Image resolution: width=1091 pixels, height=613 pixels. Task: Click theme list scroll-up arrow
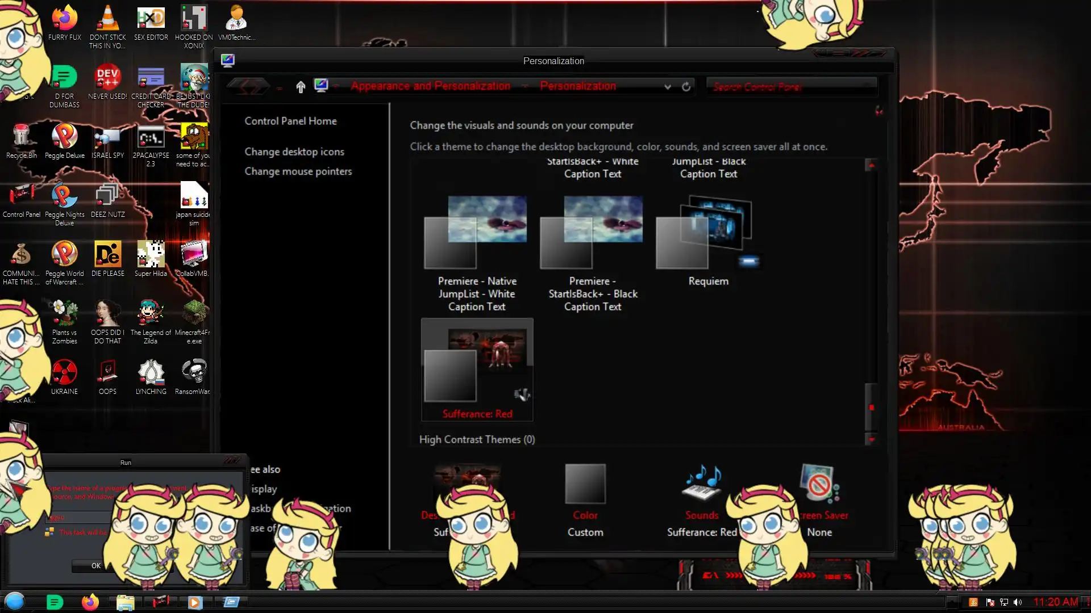[x=871, y=165]
